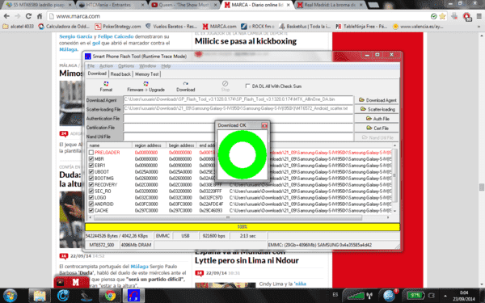Open the Flash Tool File menu
The height and width of the screenshot is (303, 485).
point(91,66)
